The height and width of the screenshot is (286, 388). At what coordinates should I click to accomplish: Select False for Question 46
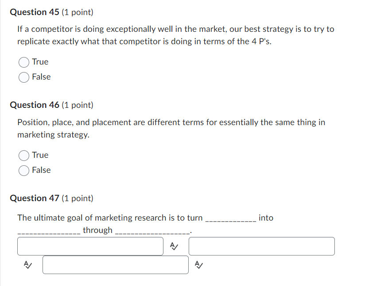[24, 170]
